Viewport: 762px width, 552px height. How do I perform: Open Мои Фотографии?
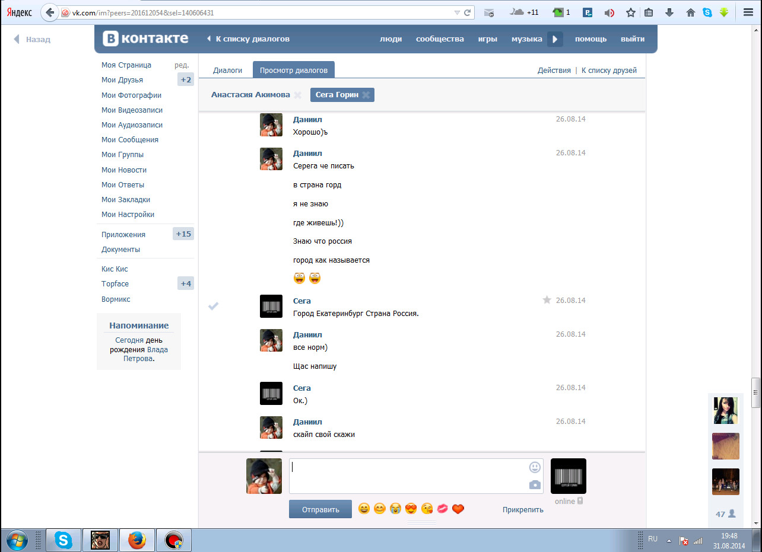pyautogui.click(x=131, y=95)
